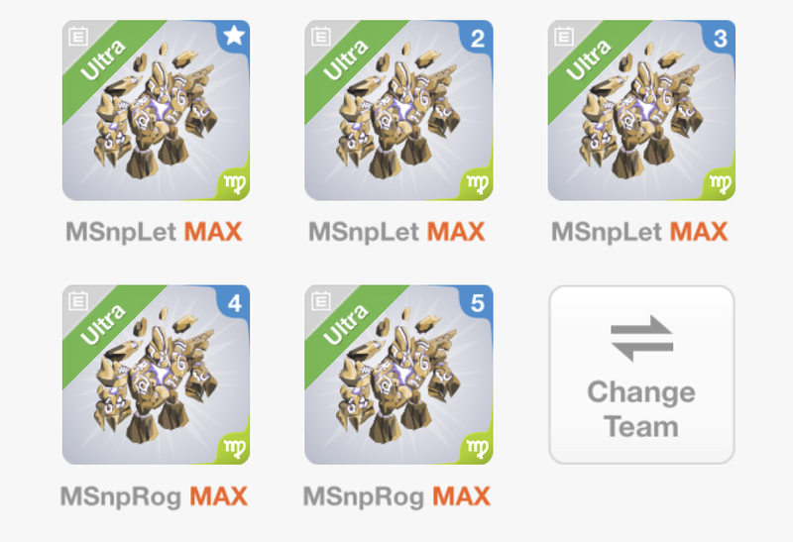This screenshot has width=793, height=542.
Task: Select fifth team slot golem thumbnail
Action: pyautogui.click(x=398, y=375)
